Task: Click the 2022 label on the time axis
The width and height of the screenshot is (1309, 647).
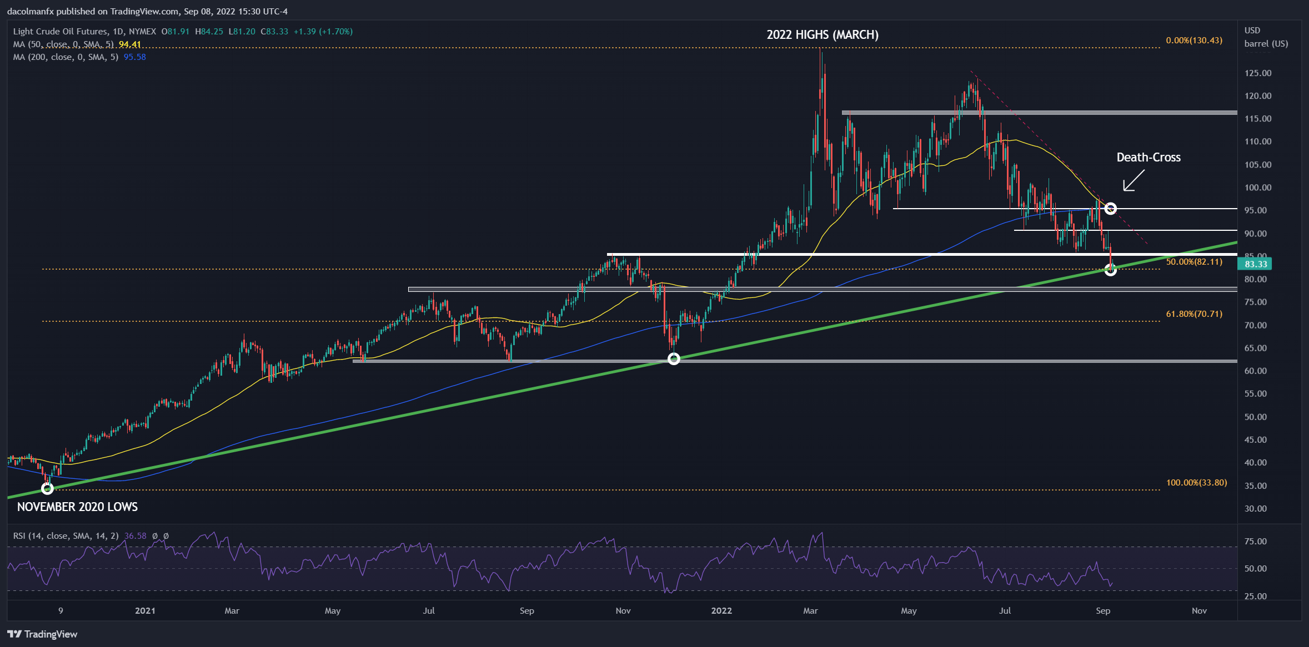Action: tap(721, 610)
